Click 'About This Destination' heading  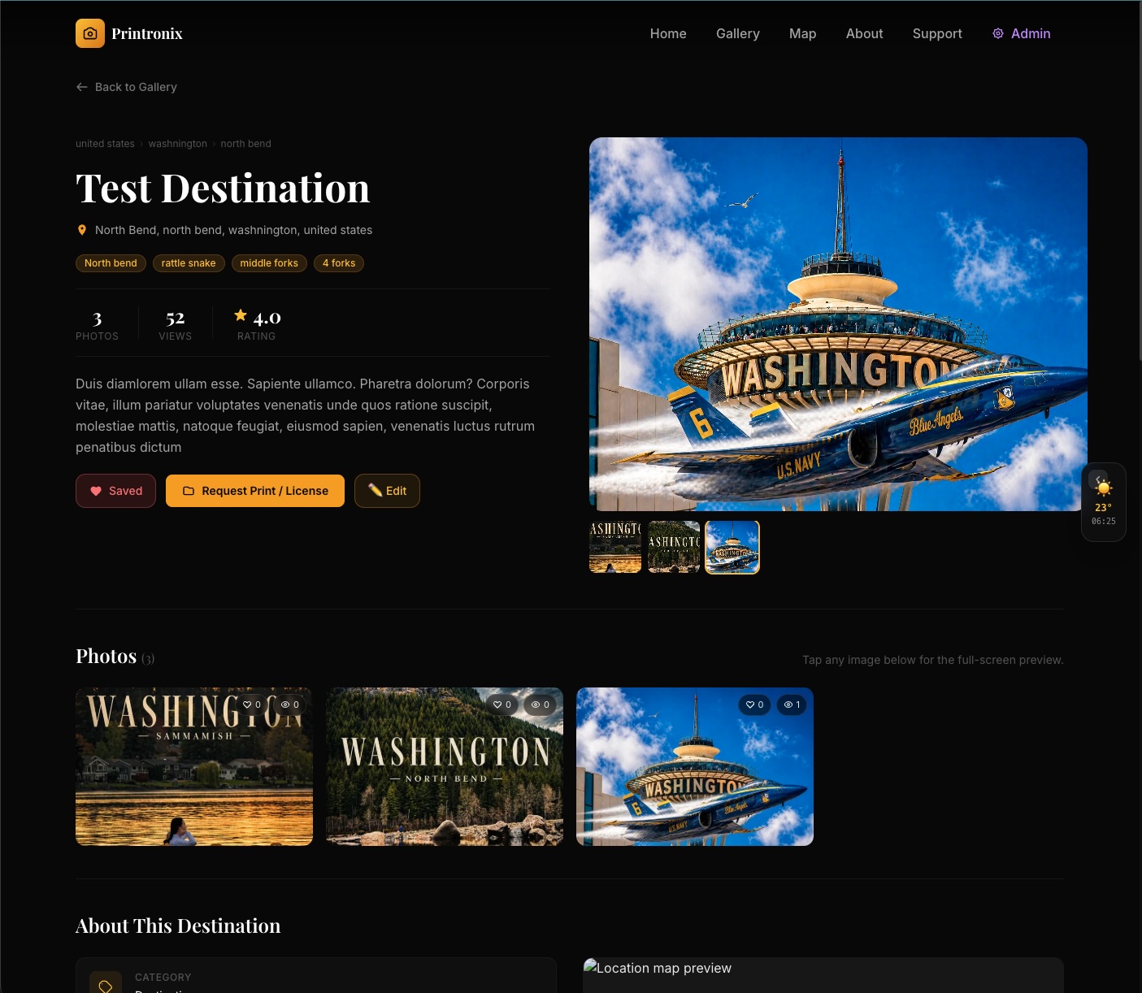(178, 926)
